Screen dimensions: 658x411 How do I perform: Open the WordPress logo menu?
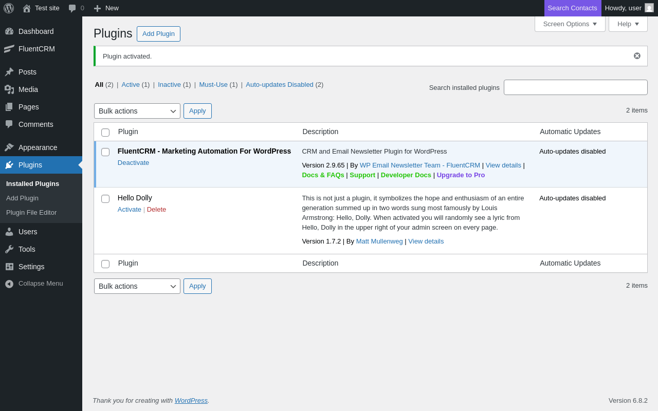click(x=9, y=8)
